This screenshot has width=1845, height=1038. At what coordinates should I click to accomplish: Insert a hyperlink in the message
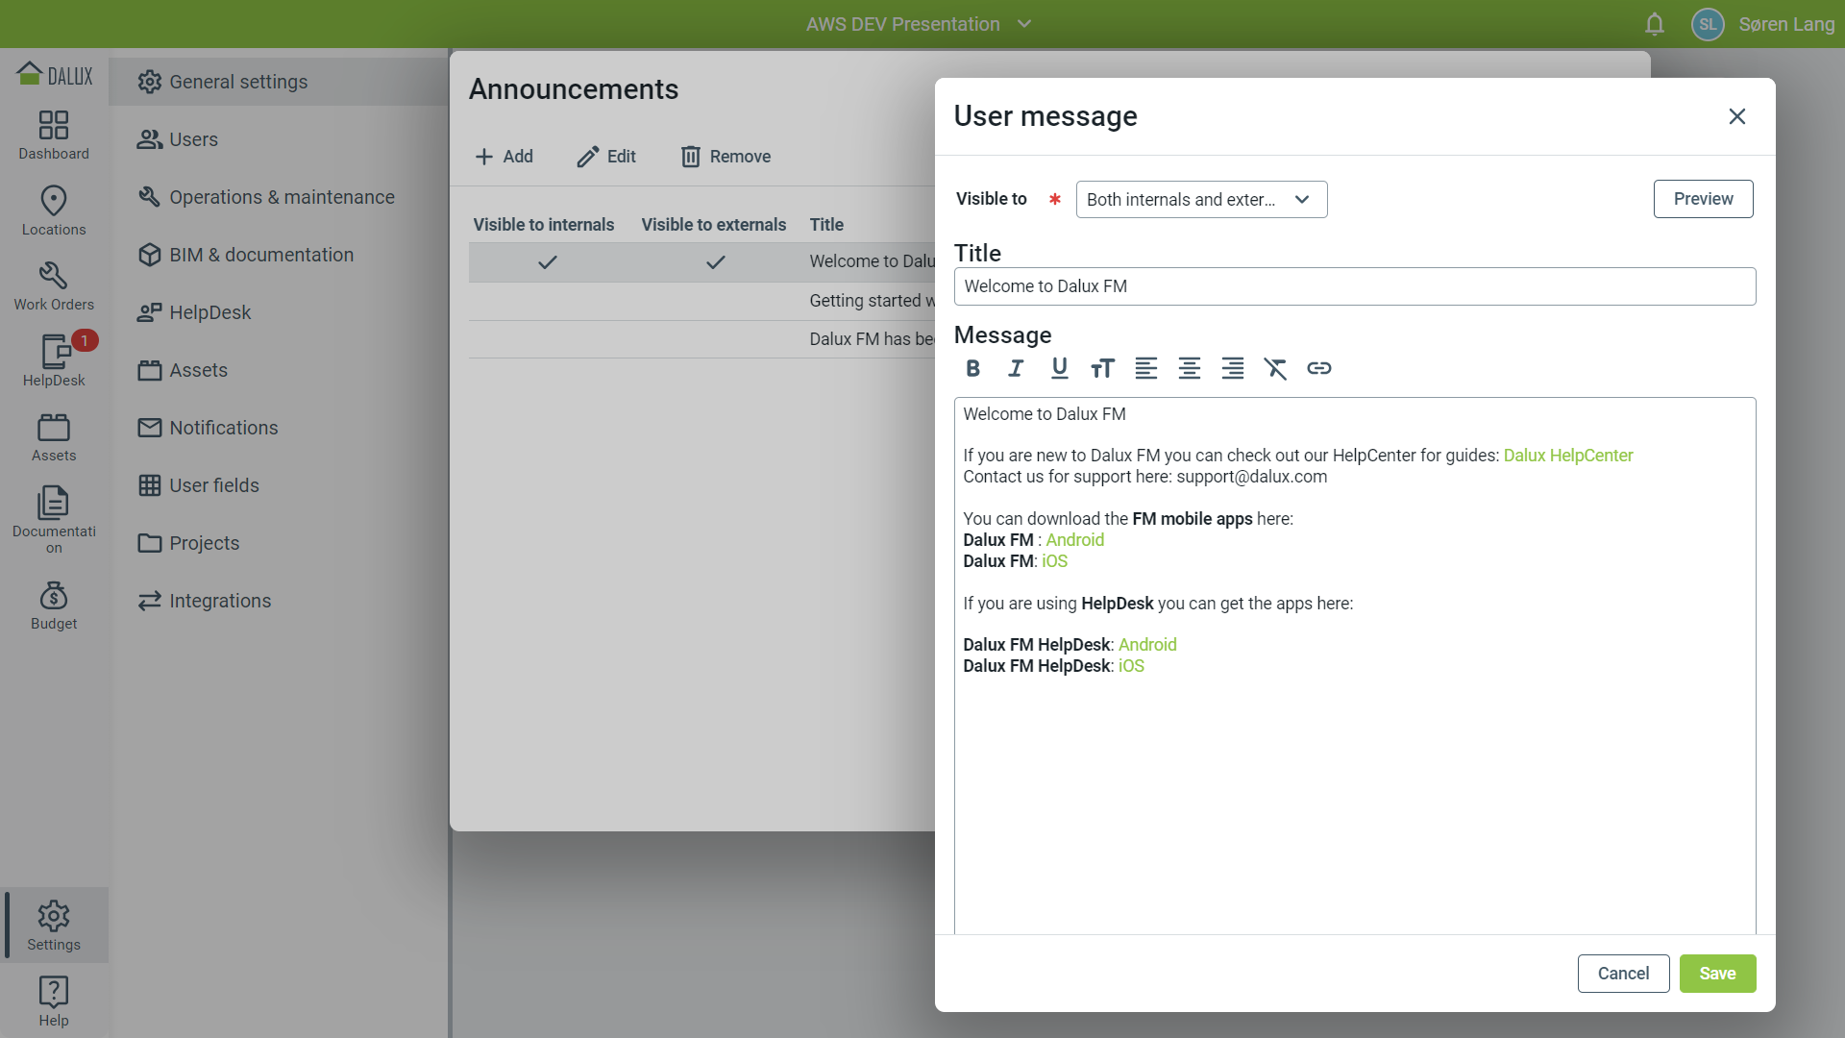(x=1318, y=368)
